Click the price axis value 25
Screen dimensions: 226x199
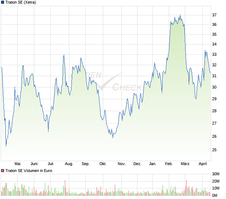(214, 150)
